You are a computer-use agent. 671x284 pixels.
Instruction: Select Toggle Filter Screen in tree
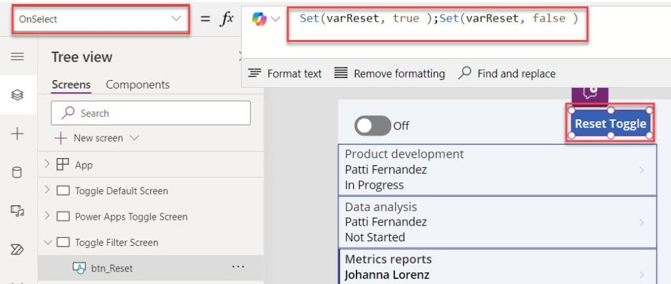click(117, 243)
